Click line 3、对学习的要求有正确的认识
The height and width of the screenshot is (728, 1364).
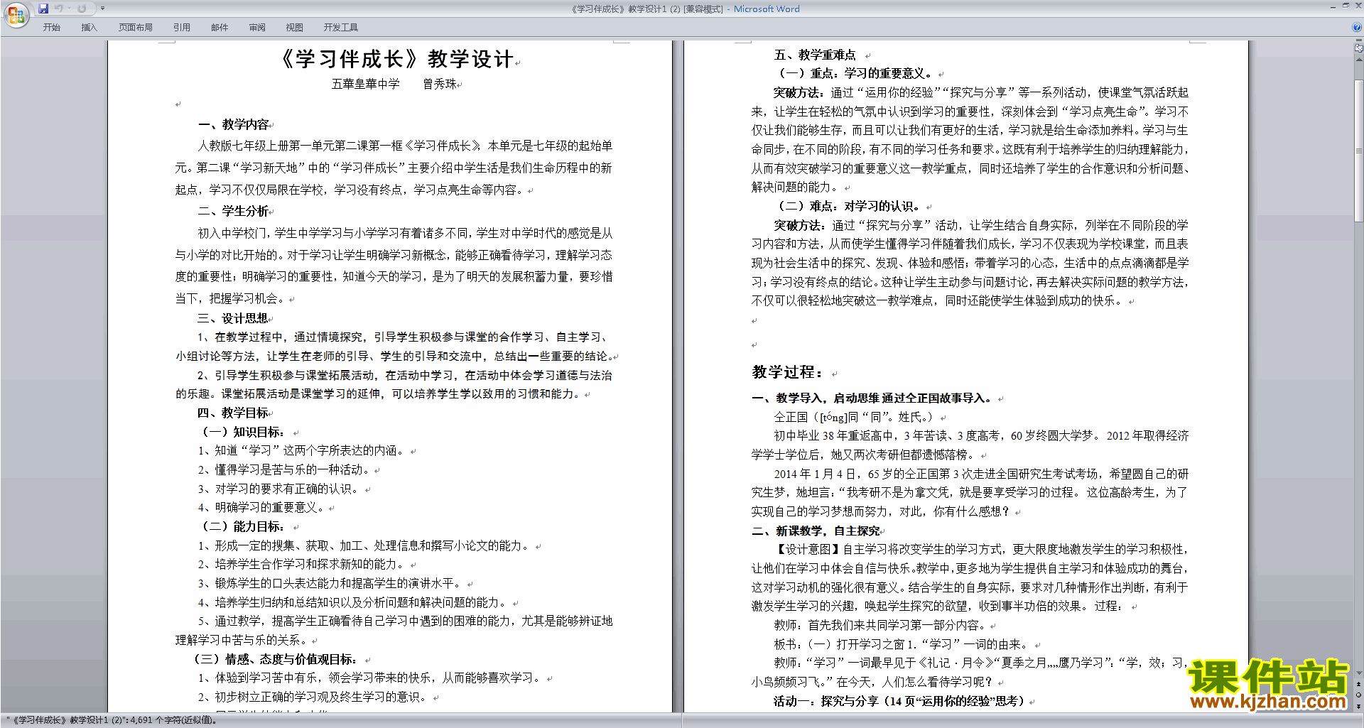click(x=279, y=489)
